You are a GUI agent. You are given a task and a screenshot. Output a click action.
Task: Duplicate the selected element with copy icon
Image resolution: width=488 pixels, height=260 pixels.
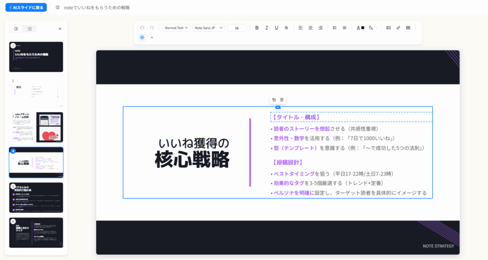click(274, 100)
